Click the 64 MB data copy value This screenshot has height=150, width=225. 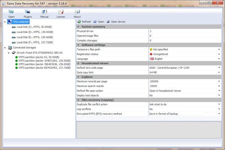click(153, 72)
